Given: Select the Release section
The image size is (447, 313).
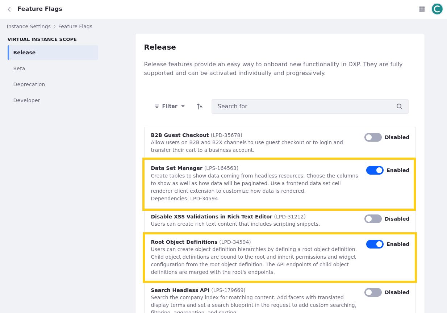Looking at the screenshot, I should 53,53.
